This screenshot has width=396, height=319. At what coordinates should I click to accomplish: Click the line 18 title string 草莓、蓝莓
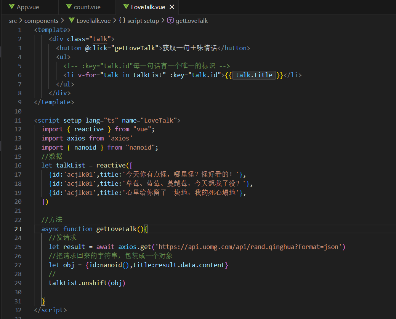click(x=184, y=183)
